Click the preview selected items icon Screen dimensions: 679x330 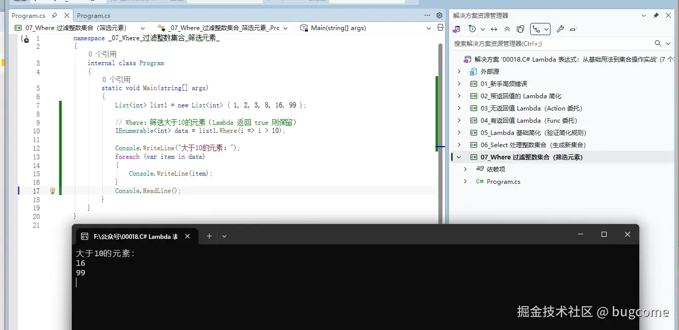[x=573, y=30]
